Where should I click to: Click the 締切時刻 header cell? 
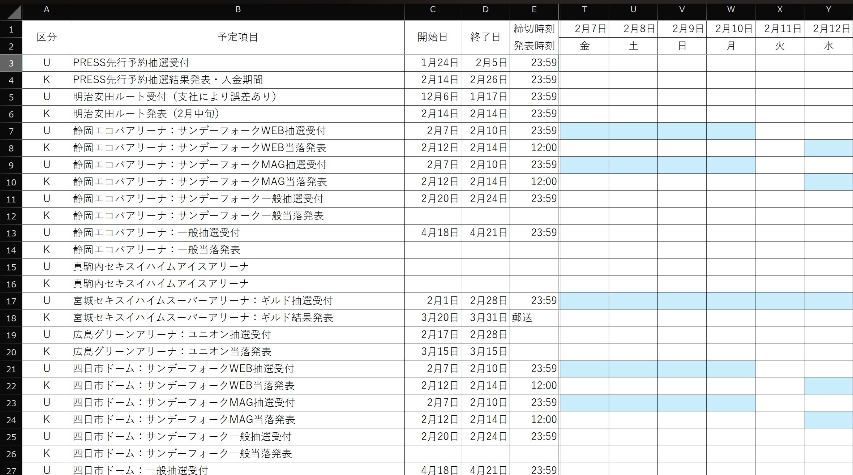[534, 29]
